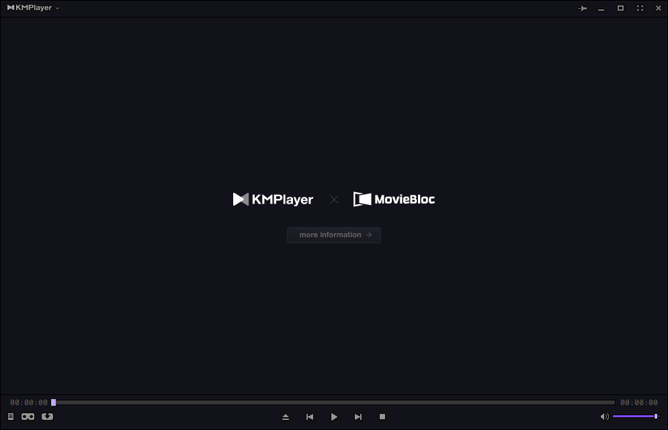Click the total duration display on right
This screenshot has height=430, width=668.
click(639, 402)
